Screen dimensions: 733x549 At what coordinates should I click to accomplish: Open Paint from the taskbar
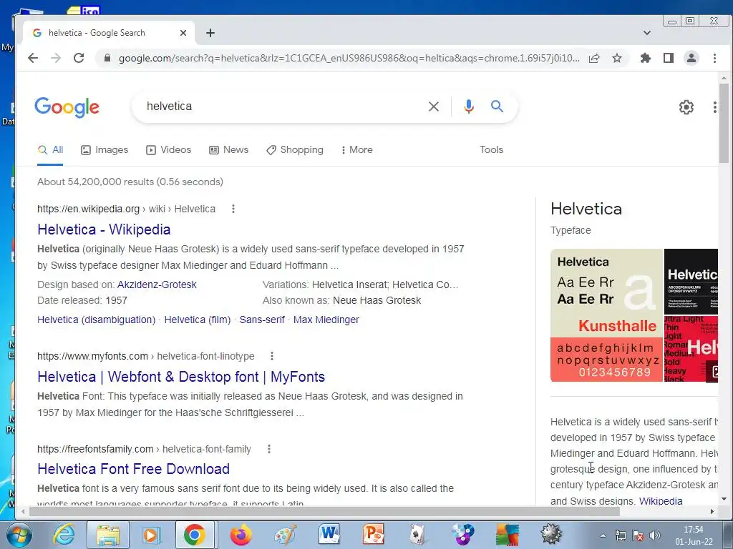285,535
